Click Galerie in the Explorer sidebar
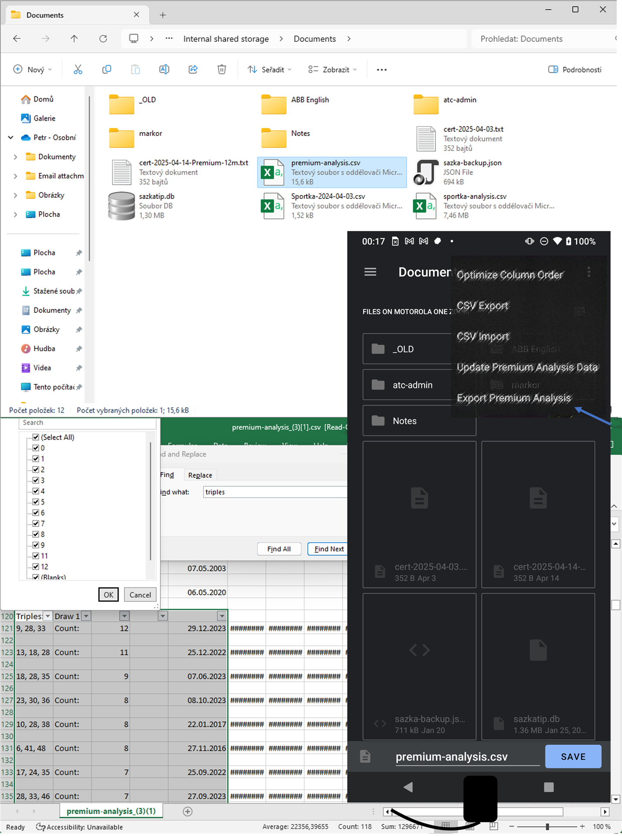622x836 pixels. click(x=38, y=118)
